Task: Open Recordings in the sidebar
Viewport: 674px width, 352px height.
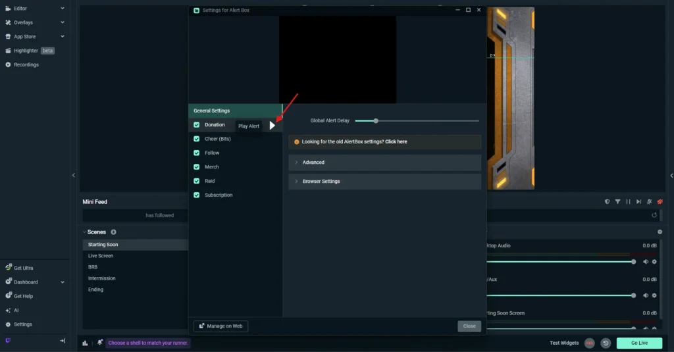Action: click(x=26, y=64)
